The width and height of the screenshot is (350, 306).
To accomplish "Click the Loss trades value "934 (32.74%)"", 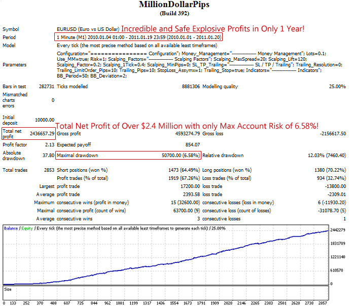I will click(x=331, y=178).
